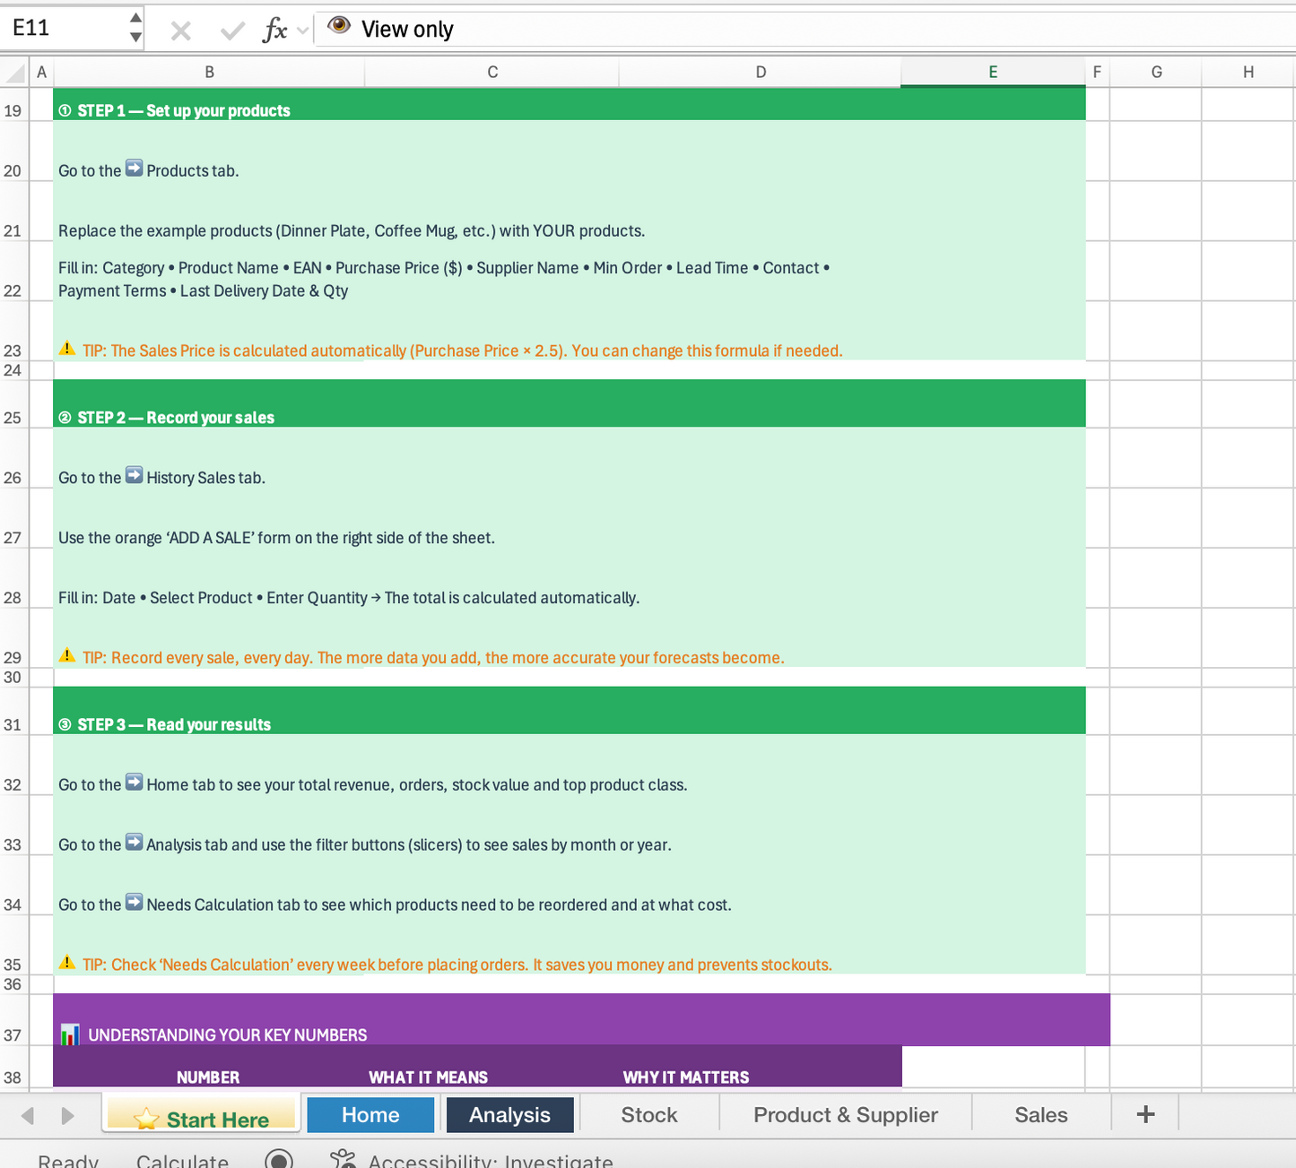Select column B header
1296x1168 pixels.
tap(209, 73)
